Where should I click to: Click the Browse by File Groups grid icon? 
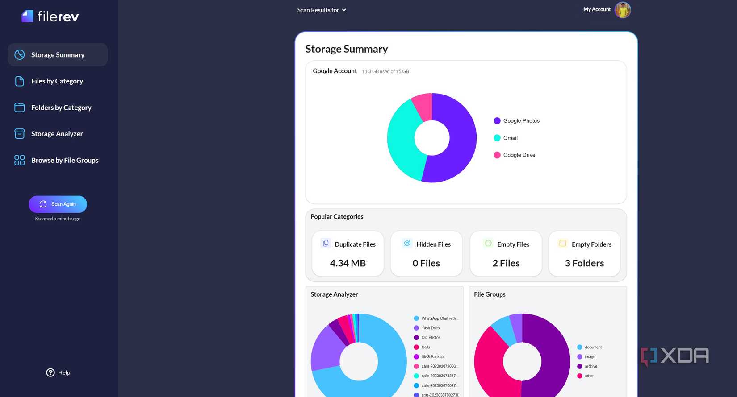[x=20, y=160]
